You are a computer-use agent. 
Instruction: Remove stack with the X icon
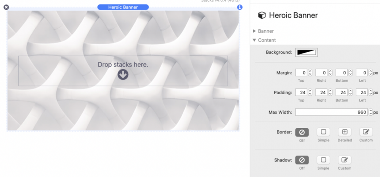(x=6, y=7)
